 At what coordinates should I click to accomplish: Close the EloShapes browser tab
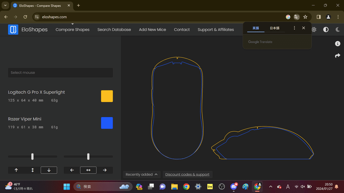(69, 6)
